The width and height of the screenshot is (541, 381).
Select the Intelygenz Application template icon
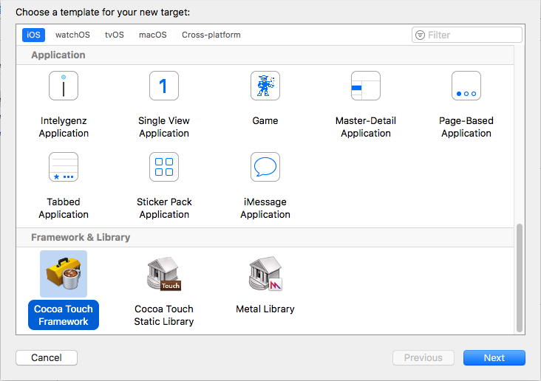pyautogui.click(x=64, y=86)
